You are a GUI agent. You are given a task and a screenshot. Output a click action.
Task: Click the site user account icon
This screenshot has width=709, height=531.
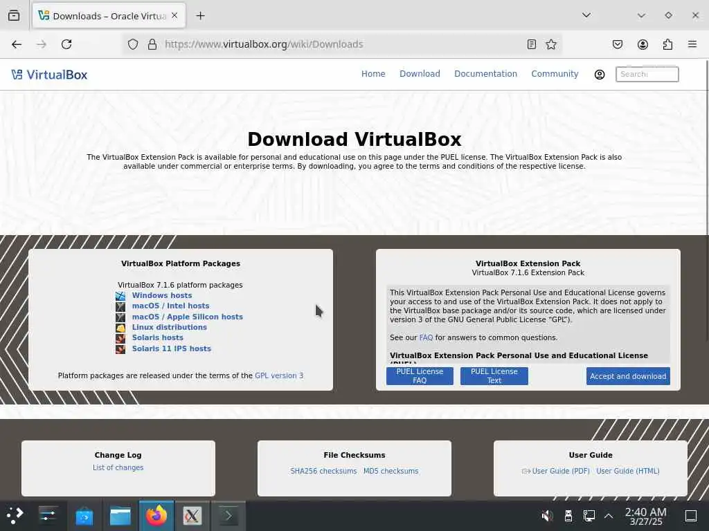point(600,75)
